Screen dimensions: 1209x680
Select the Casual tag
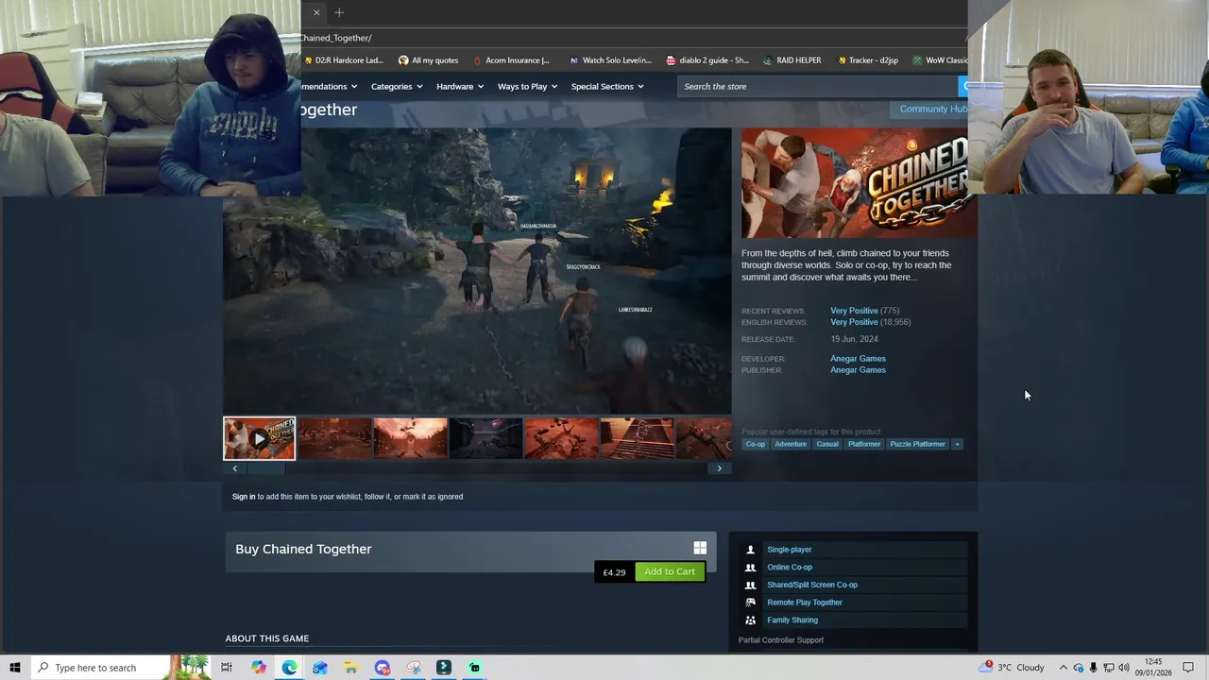coord(827,444)
